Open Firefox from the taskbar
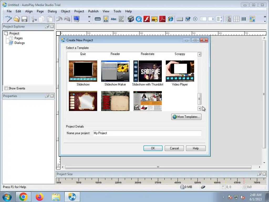This screenshot has width=269, height=202. coord(40,197)
